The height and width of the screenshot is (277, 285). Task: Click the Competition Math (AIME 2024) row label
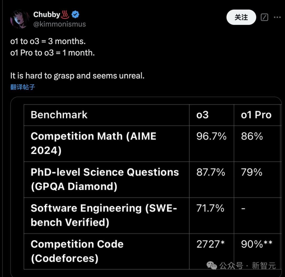(93, 143)
